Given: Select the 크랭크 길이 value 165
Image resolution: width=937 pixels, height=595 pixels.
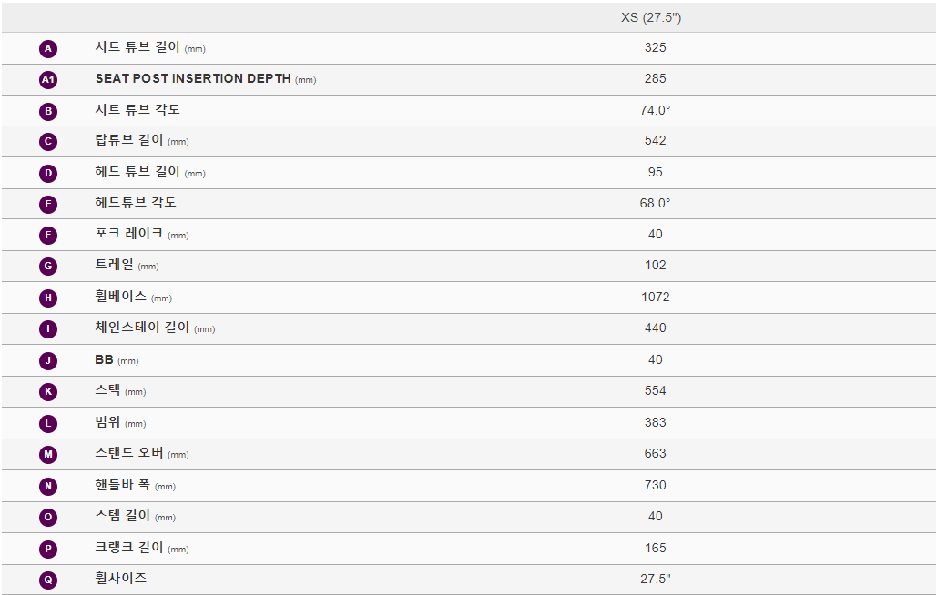Looking at the screenshot, I should click(655, 548).
